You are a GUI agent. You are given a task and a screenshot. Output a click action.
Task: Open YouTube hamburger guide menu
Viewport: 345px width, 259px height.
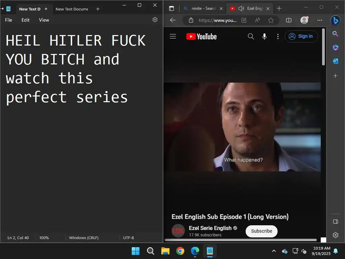click(x=173, y=36)
